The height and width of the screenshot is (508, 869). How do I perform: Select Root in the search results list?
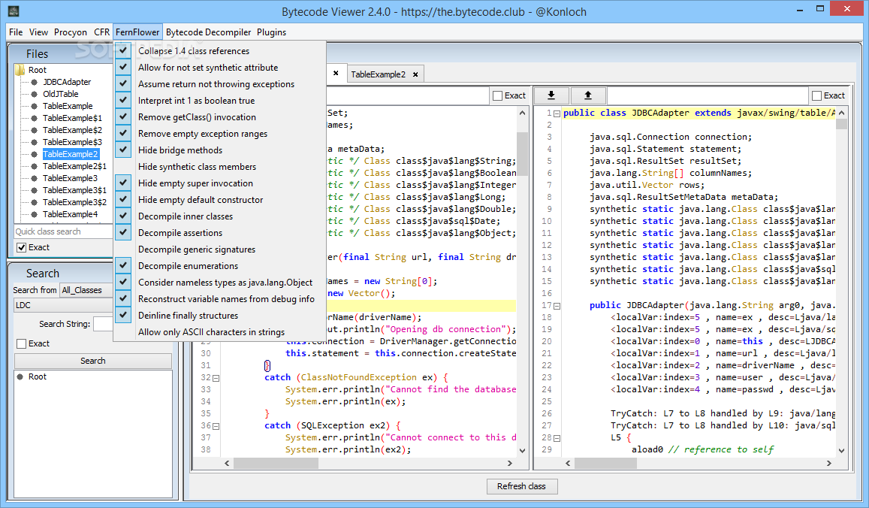click(x=37, y=376)
